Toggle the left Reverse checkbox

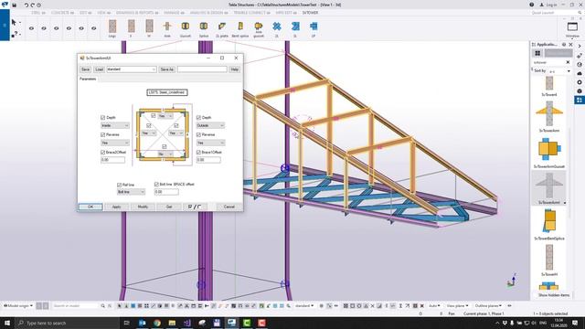point(102,134)
